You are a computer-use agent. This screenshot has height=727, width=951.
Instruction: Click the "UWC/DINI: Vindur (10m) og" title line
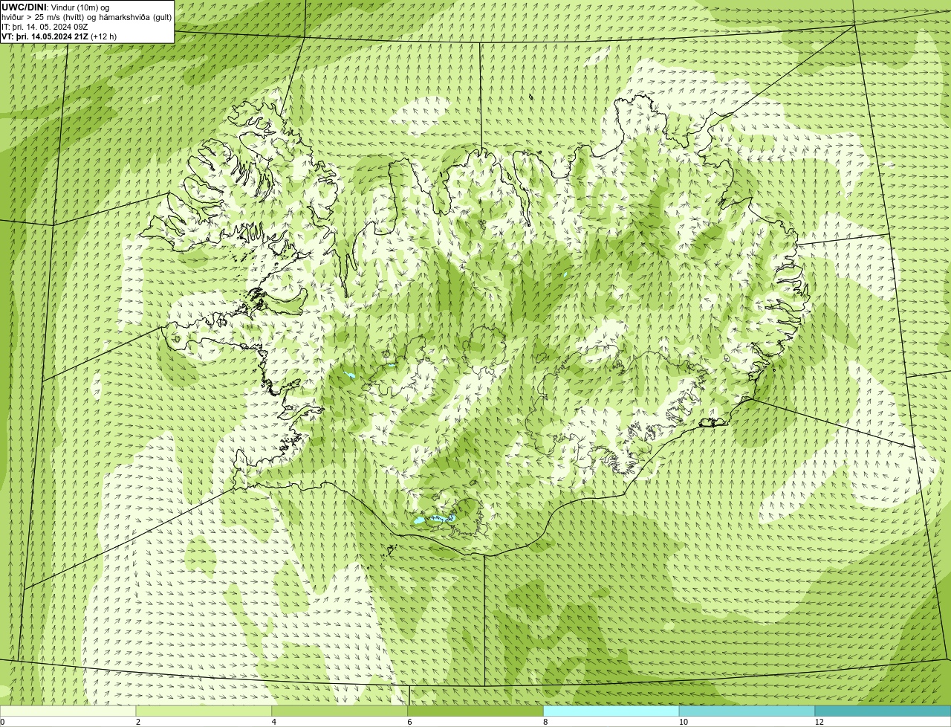click(56, 7)
